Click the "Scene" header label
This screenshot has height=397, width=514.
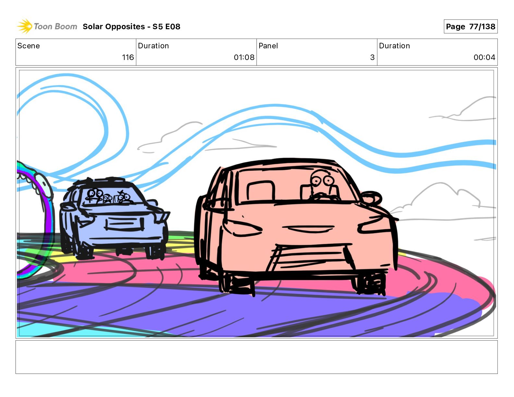(x=29, y=46)
